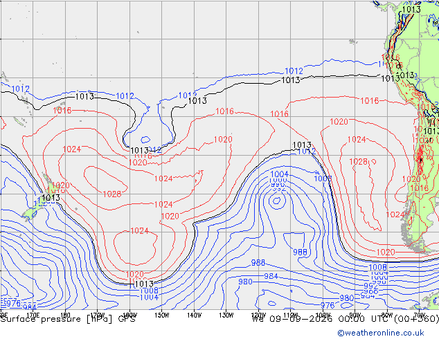Click the red '1028' label west of Chile
The height and width of the screenshot is (339, 439).
tap(359, 162)
